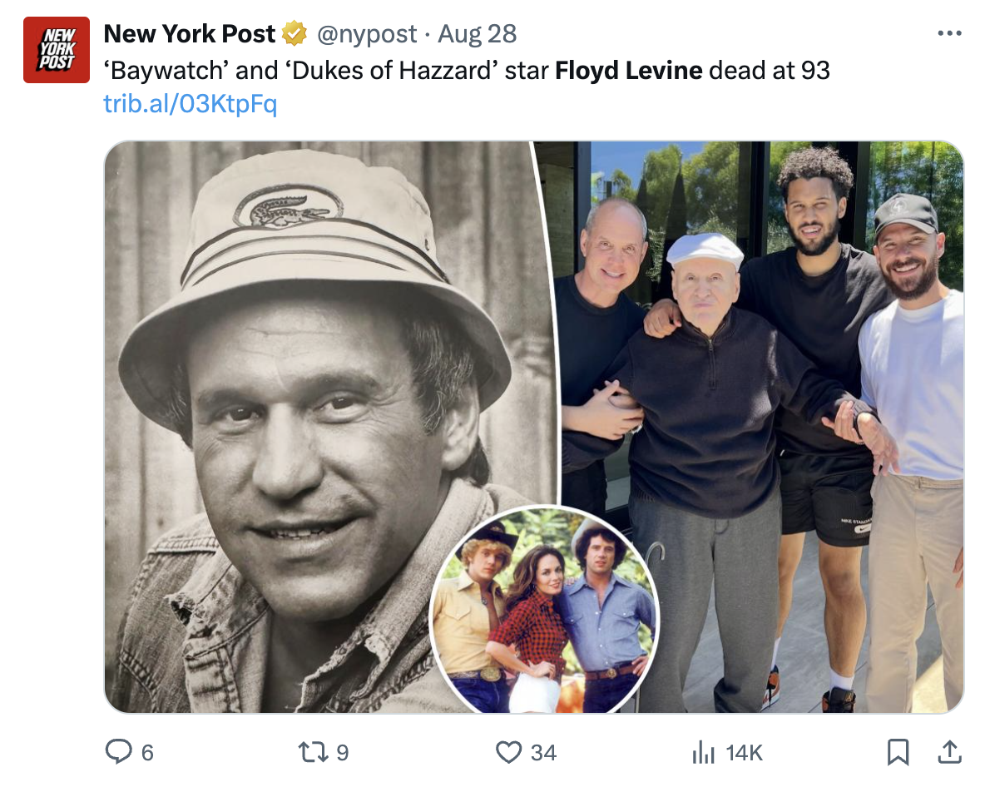The image size is (990, 787).
Task: Click the 9 reposts count
Action: click(x=342, y=753)
